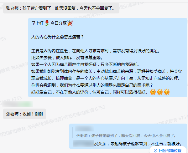Viewport: 188px width, 153px height.
Task: Open the quoted 张老师 message in the reply
Action: point(126,136)
